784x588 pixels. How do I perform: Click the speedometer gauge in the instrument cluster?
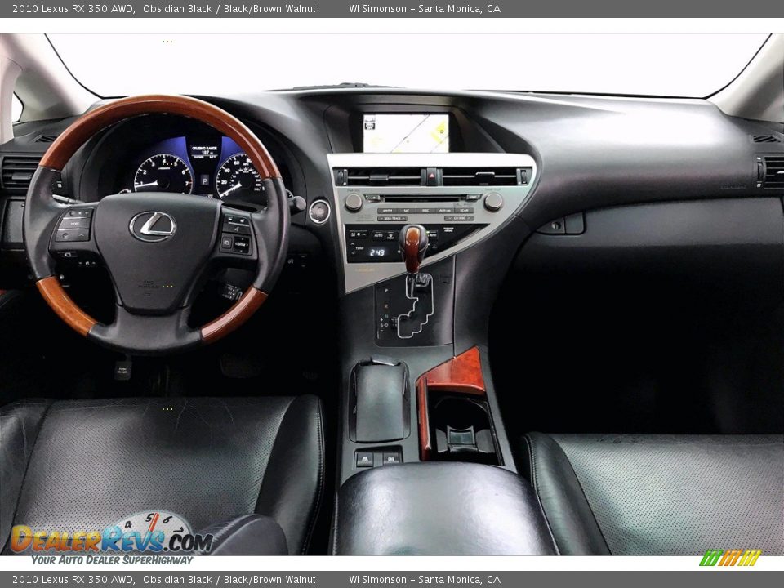click(240, 177)
